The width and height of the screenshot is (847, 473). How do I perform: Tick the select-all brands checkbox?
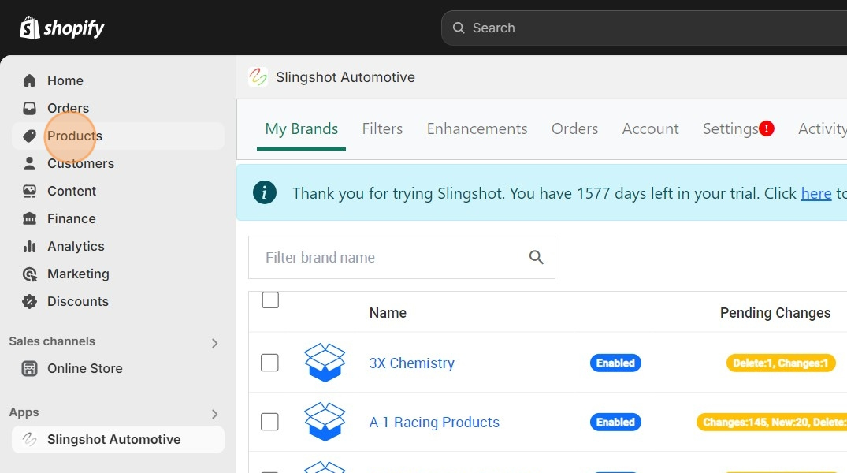[270, 300]
